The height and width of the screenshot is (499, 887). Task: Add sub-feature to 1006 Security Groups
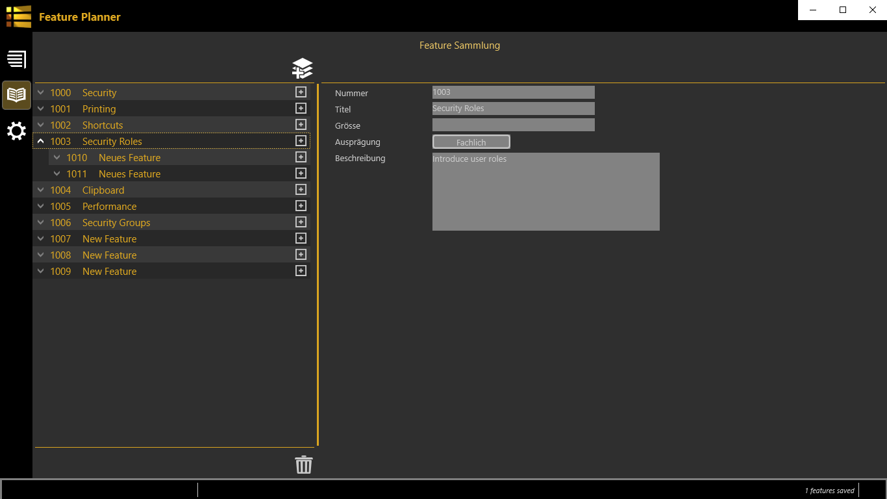point(301,222)
